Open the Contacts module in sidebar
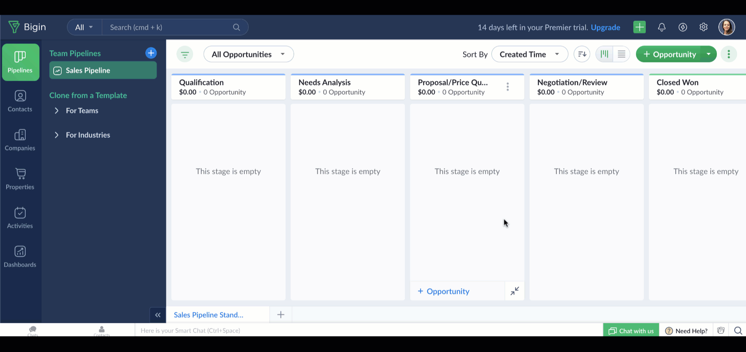The height and width of the screenshot is (352, 746). (20, 101)
